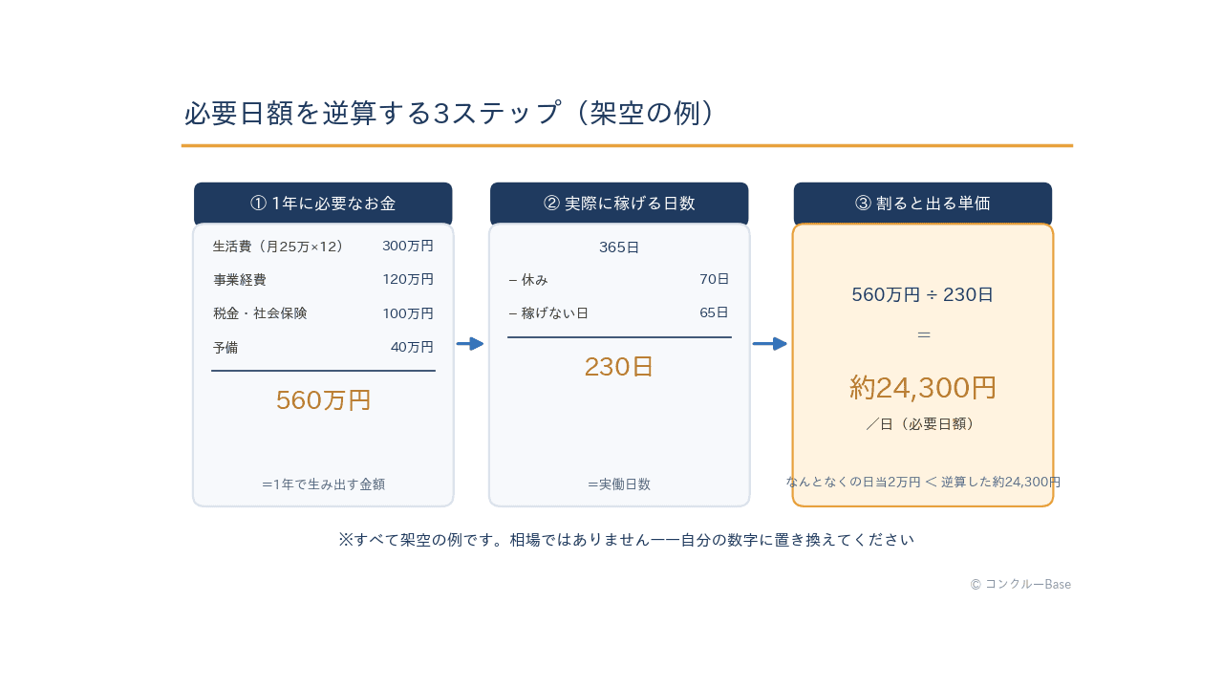Image resolution: width=1223 pixels, height=688 pixels.
Task: Click the label 税金・社会保険
Action: pyautogui.click(x=261, y=313)
